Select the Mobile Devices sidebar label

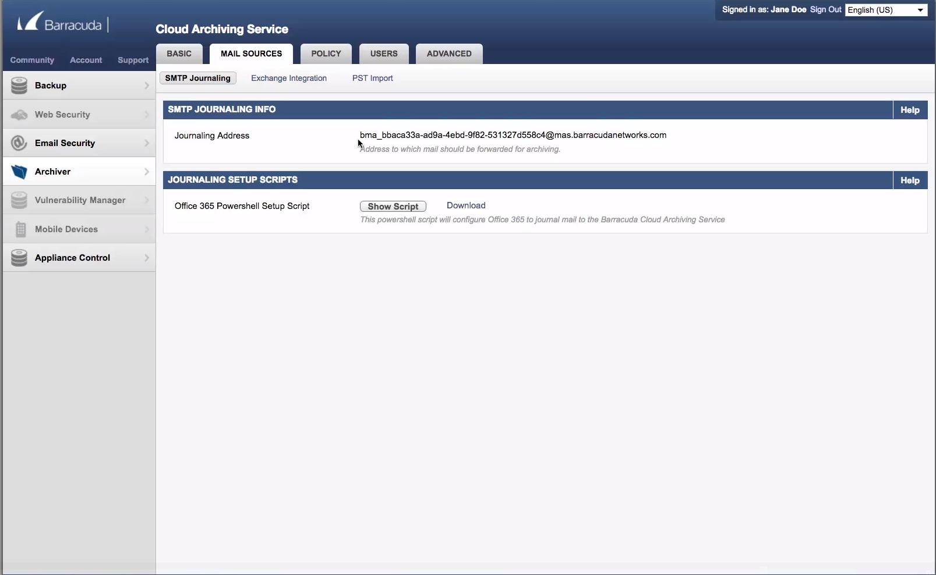click(66, 229)
